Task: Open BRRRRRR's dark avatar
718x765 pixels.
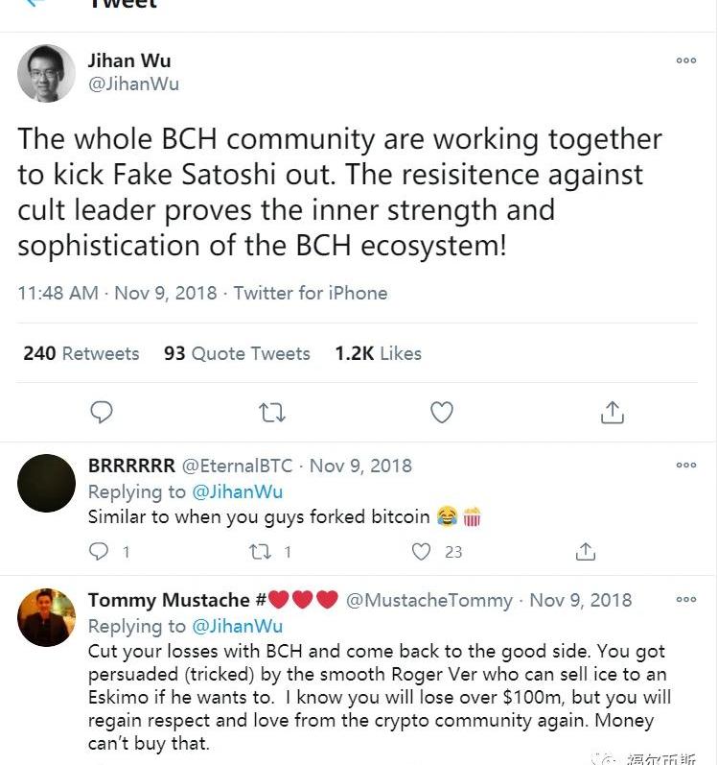Action: [x=46, y=483]
